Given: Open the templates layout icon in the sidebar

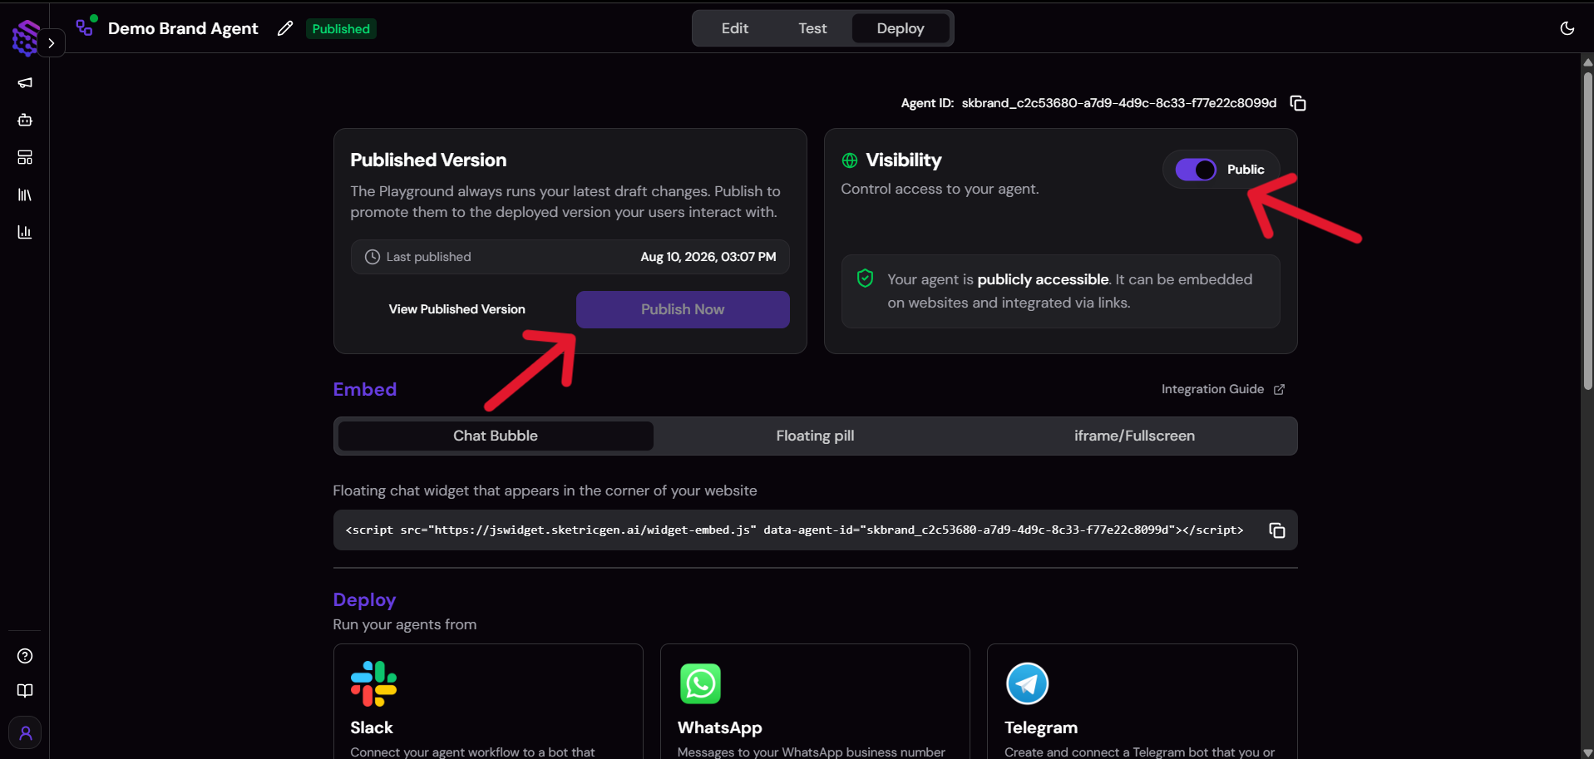Looking at the screenshot, I should 25,157.
